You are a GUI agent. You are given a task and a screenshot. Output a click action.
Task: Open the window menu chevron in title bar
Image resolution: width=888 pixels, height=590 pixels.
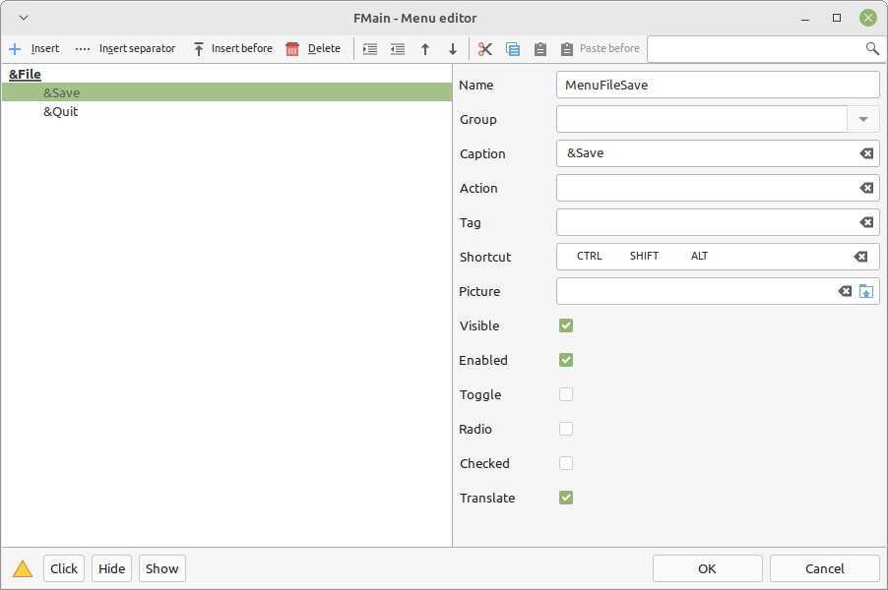coord(24,18)
